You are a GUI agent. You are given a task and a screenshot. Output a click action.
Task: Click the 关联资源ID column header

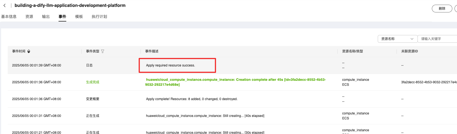(410, 51)
